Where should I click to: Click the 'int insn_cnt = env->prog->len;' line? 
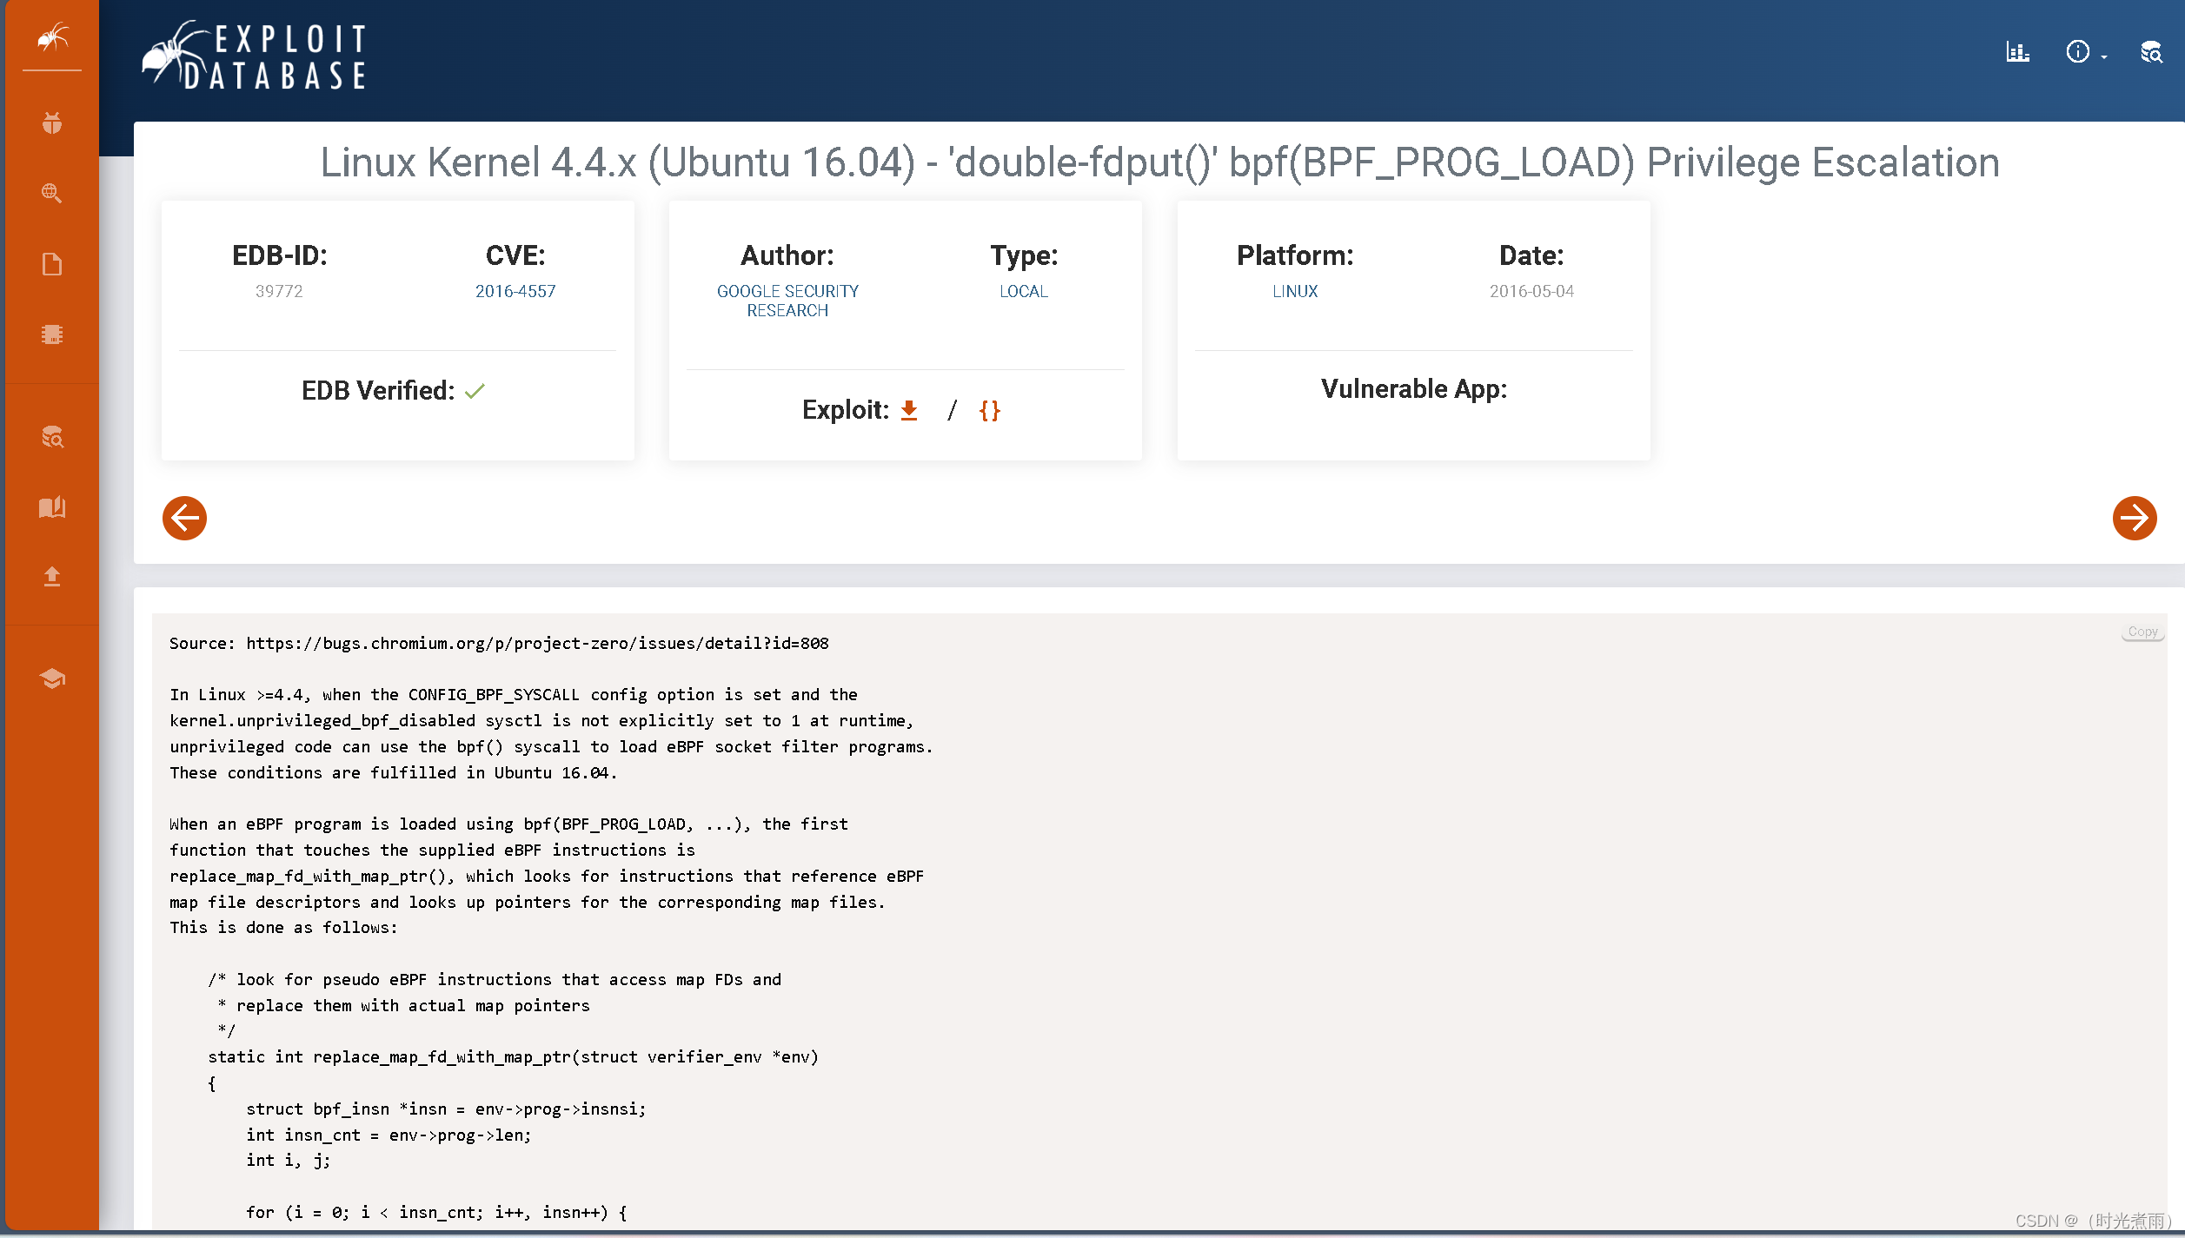(x=389, y=1135)
